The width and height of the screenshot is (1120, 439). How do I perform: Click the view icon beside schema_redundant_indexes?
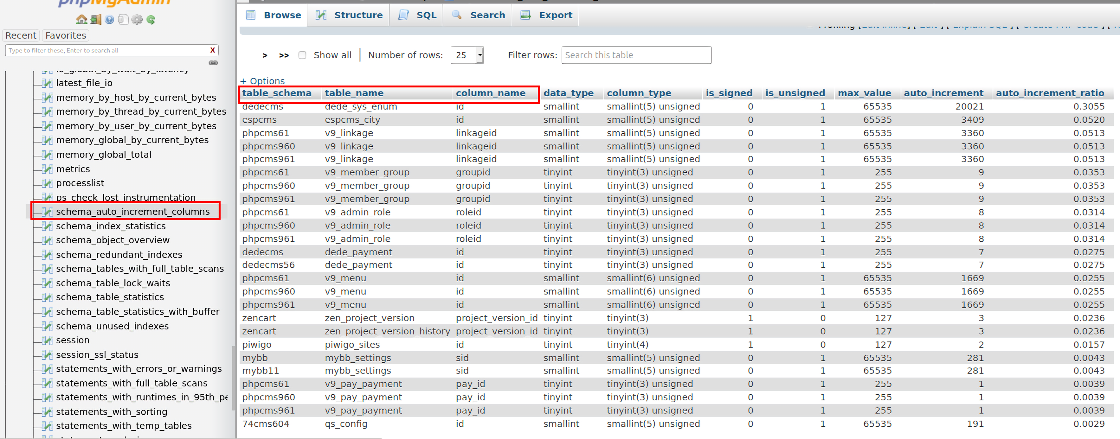tap(47, 254)
